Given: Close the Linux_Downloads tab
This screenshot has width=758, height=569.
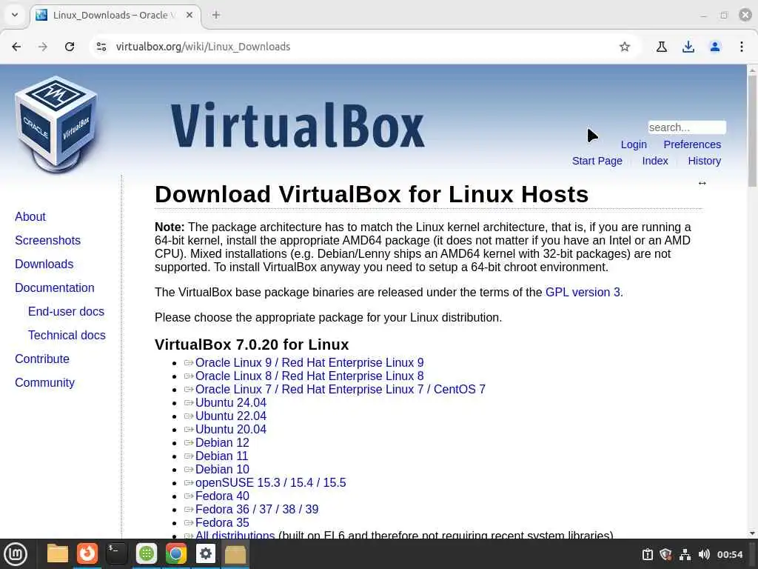Looking at the screenshot, I should 189,15.
